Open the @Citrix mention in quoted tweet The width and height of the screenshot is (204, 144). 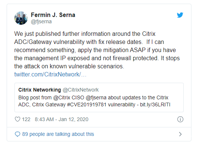tap(62, 97)
